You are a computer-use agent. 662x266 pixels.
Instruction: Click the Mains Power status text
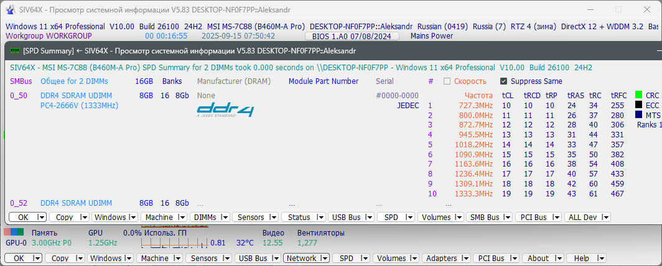432,36
